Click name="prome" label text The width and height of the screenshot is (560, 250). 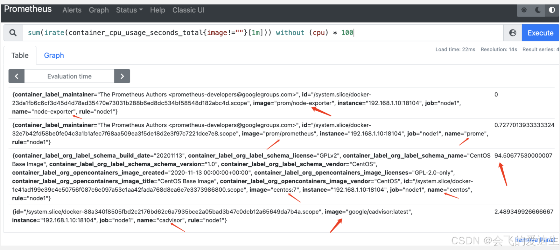(466, 134)
